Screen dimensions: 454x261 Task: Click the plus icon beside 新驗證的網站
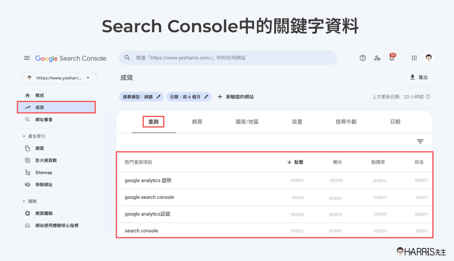coord(220,97)
